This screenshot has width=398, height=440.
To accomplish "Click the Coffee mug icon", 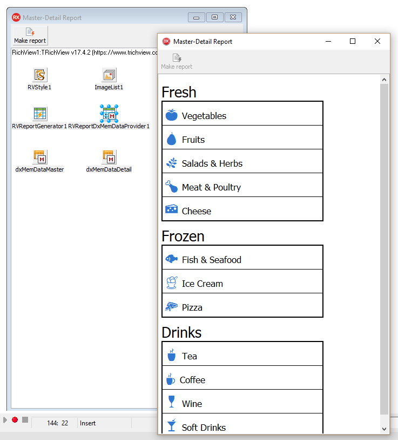I will [x=170, y=379].
